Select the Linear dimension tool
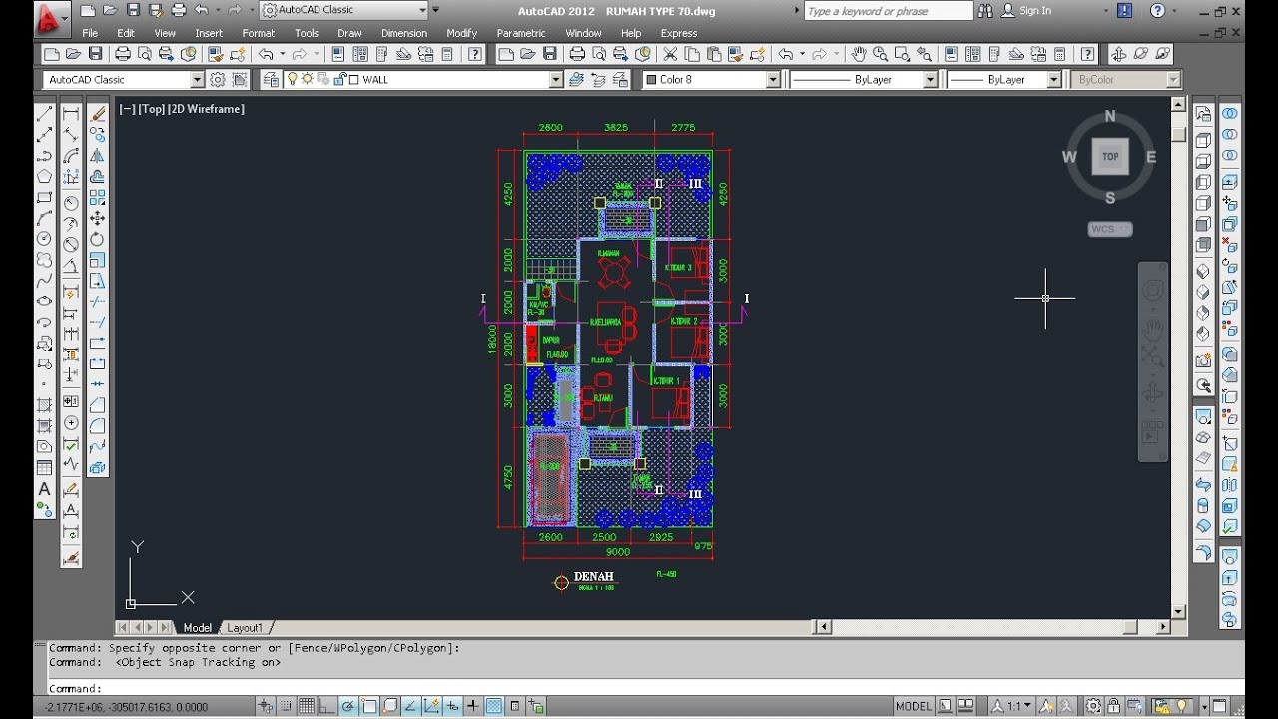 pos(71,114)
